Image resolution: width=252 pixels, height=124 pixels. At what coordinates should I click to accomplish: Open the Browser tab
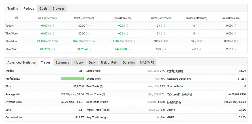click(x=58, y=8)
